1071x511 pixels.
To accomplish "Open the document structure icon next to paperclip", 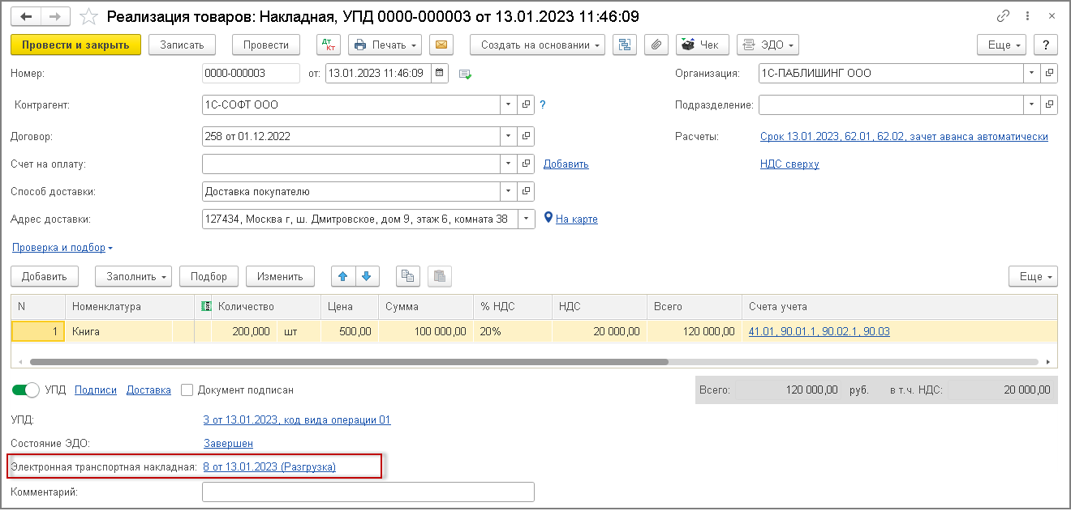I will (x=624, y=45).
